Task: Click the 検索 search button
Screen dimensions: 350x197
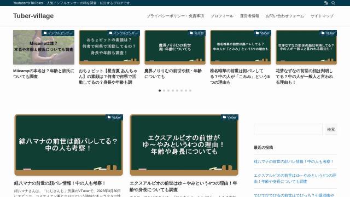Action: point(331,129)
